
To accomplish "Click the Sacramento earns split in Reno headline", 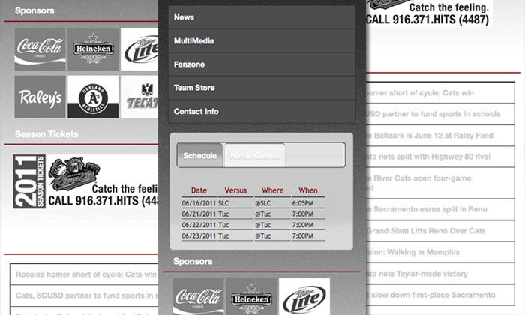I will pyautogui.click(x=427, y=209).
